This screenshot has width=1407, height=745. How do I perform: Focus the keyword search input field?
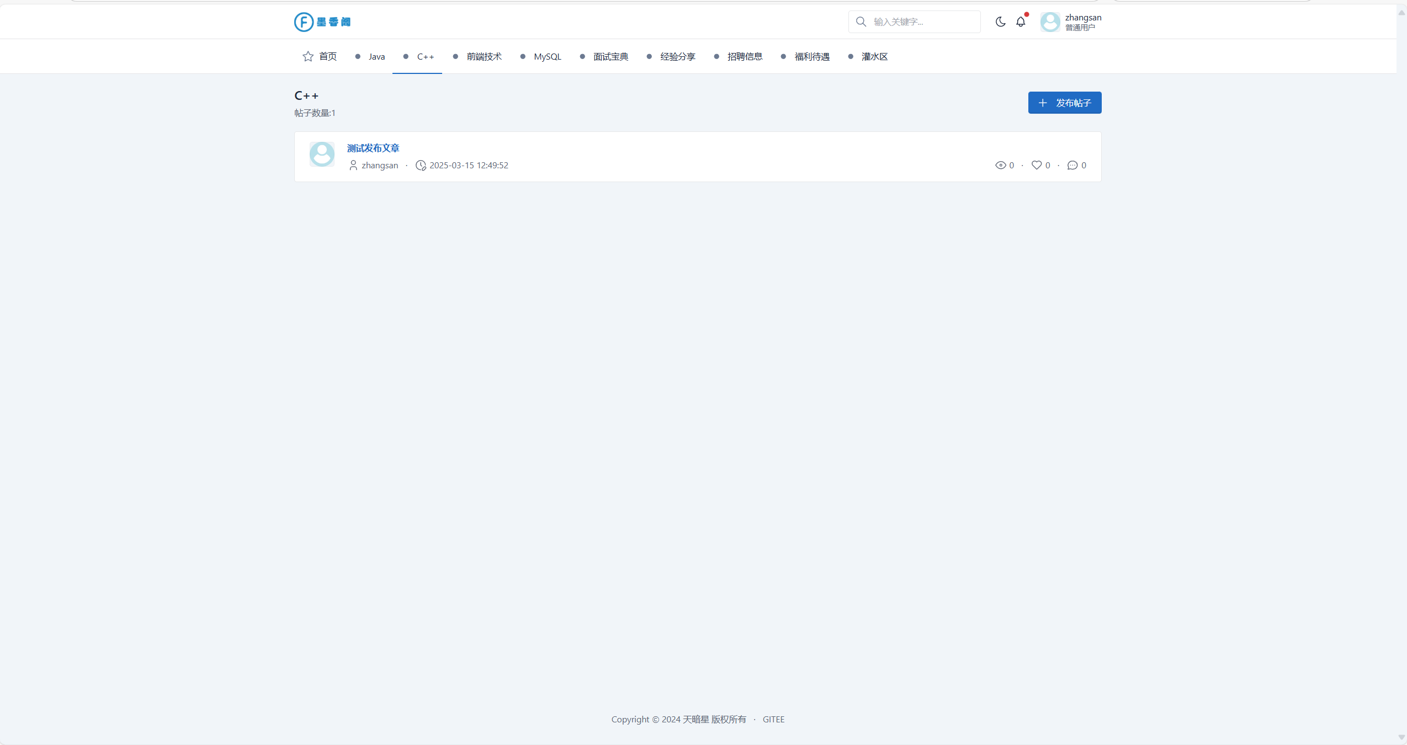tap(922, 22)
